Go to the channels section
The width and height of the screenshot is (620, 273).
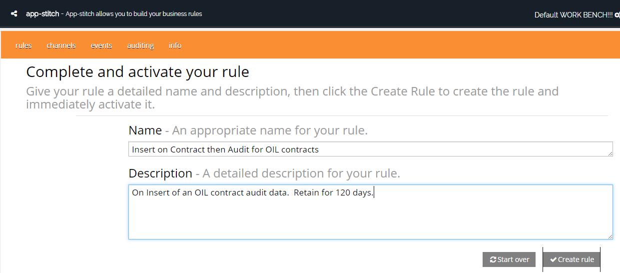[61, 45]
